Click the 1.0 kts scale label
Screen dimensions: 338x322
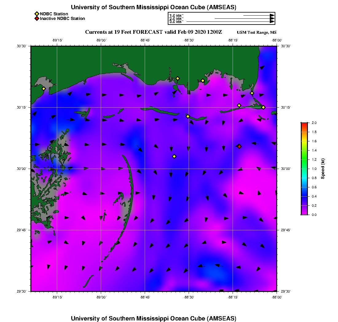(x=176, y=15)
